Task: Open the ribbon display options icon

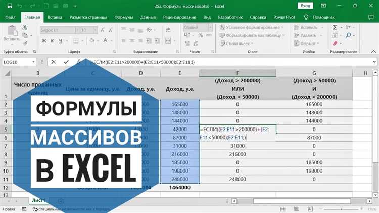Action: click(323, 6)
